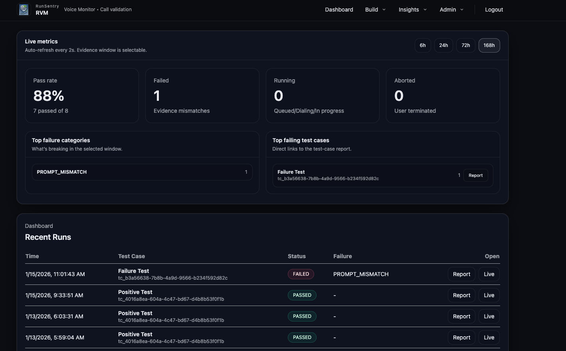Select the 72h metrics window
The height and width of the screenshot is (351, 566).
465,45
